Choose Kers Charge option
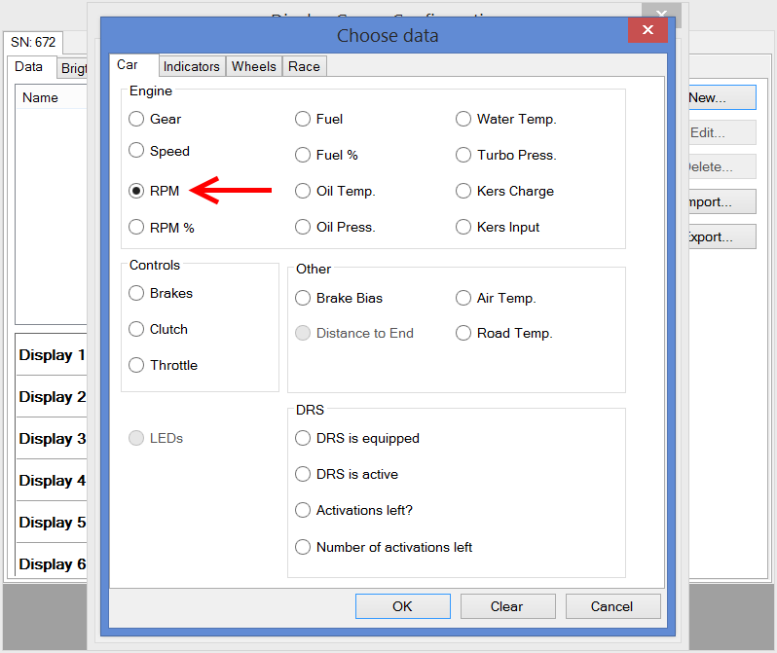This screenshot has width=777, height=653. pos(463,191)
